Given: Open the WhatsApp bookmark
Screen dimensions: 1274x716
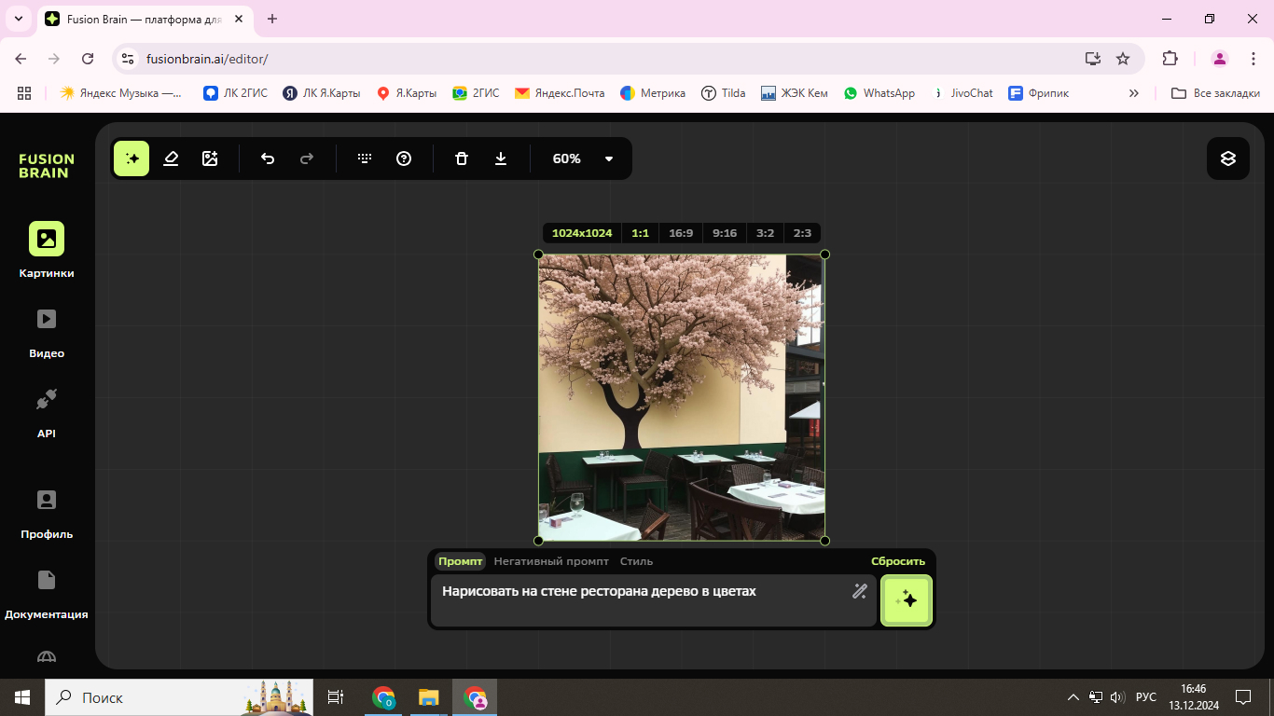Looking at the screenshot, I should 879,93.
